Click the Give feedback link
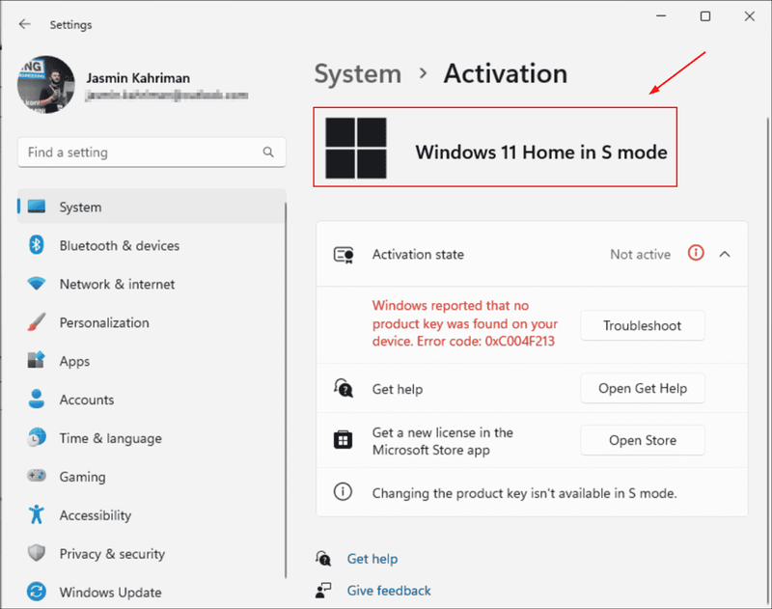The image size is (772, 609). pos(388,590)
